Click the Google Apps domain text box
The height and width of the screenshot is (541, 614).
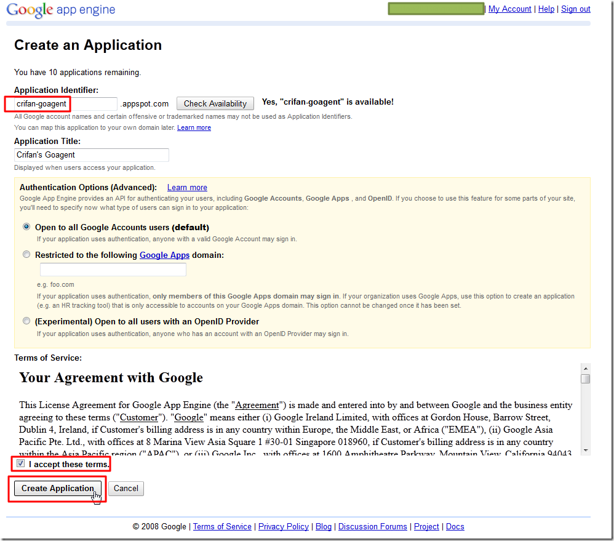tap(113, 270)
